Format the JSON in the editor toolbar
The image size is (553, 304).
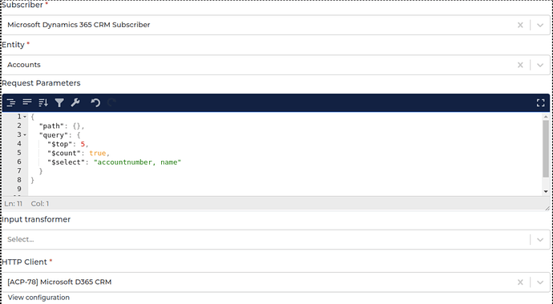(11, 102)
